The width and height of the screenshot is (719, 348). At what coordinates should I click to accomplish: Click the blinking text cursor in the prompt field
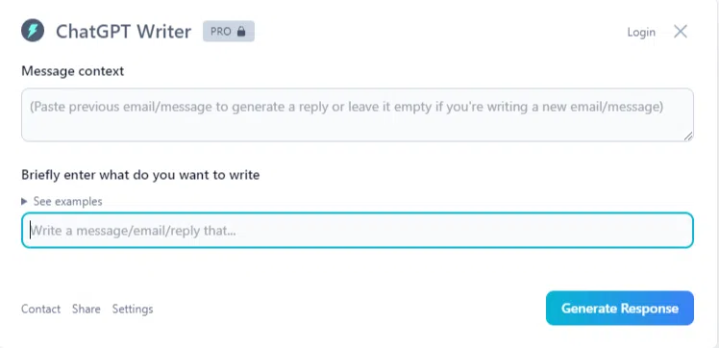pos(31,230)
